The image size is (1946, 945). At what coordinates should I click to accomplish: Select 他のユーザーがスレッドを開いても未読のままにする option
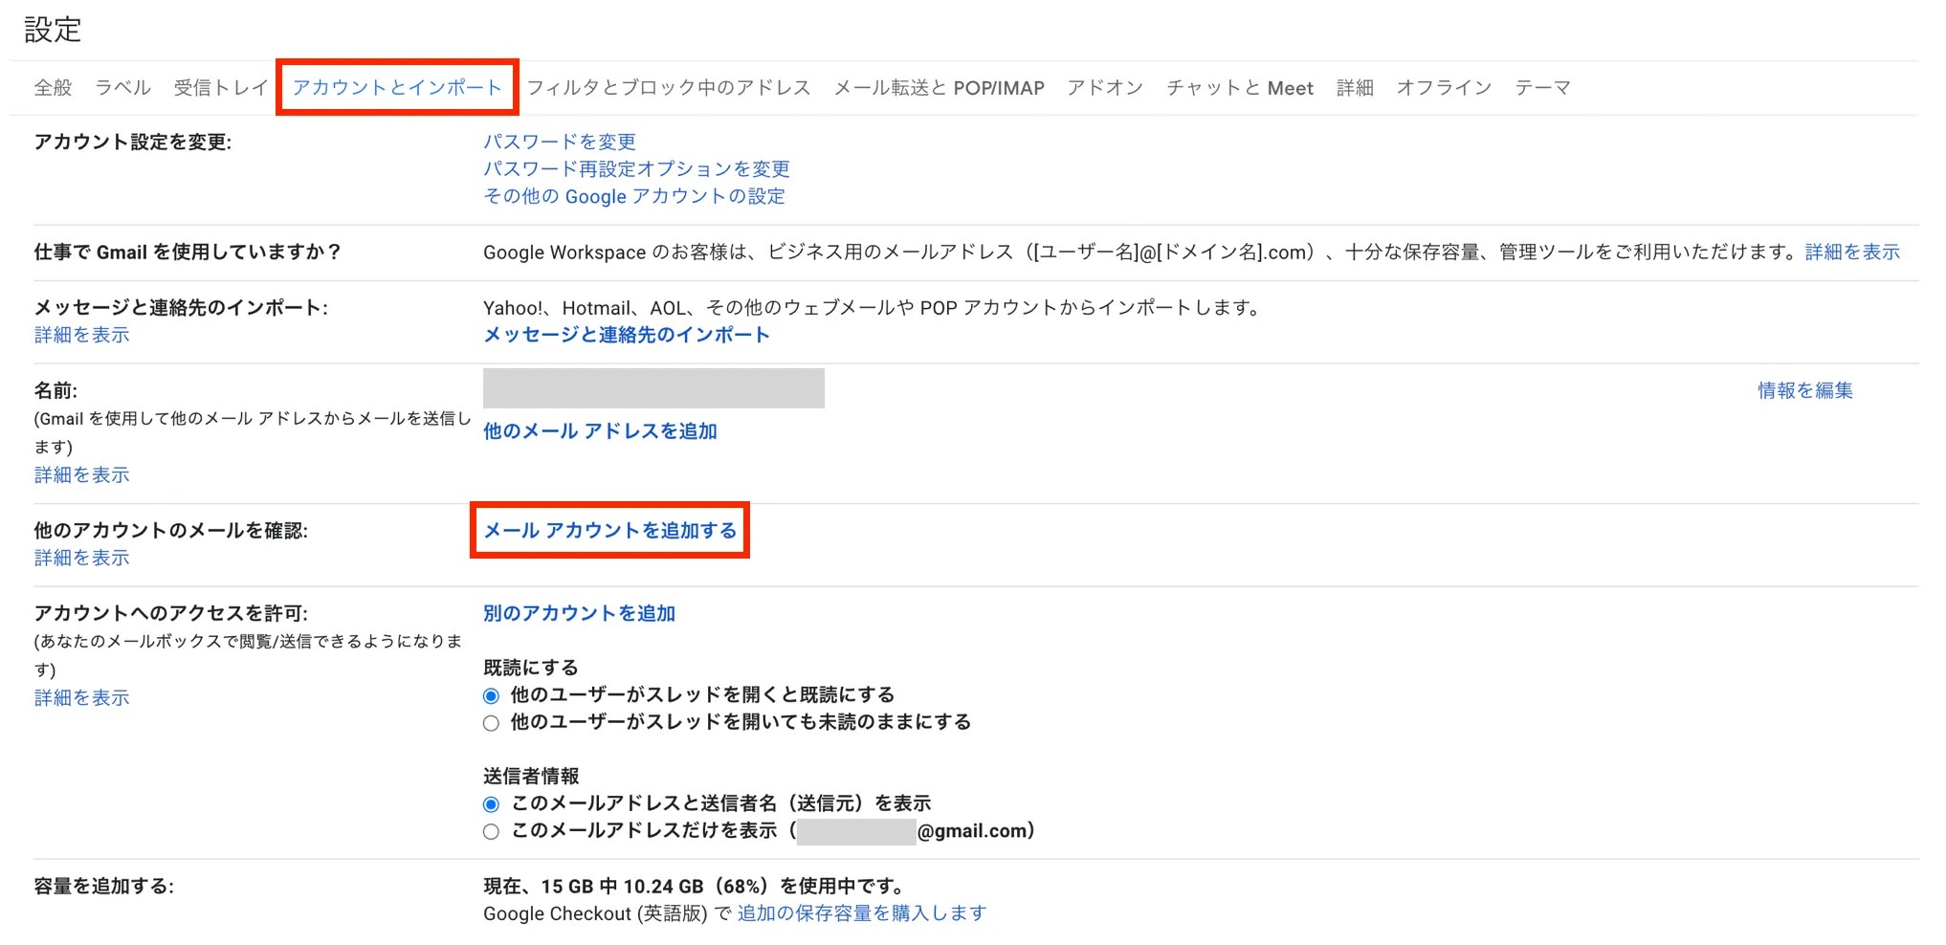pos(491,723)
